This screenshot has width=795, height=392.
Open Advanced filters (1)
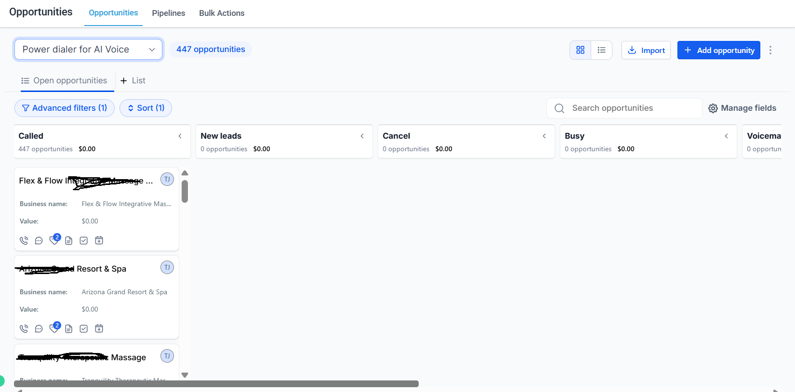[x=65, y=108]
